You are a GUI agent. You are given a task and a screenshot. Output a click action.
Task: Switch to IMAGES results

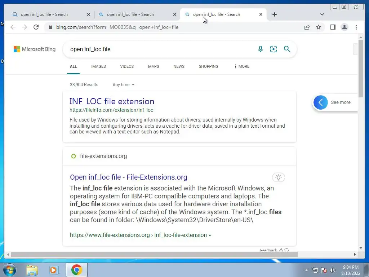98,66
